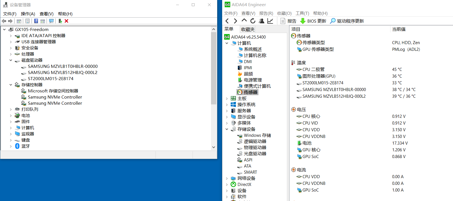
Task: Open AIDA64 收藏(O) menu
Action: (x=284, y=13)
